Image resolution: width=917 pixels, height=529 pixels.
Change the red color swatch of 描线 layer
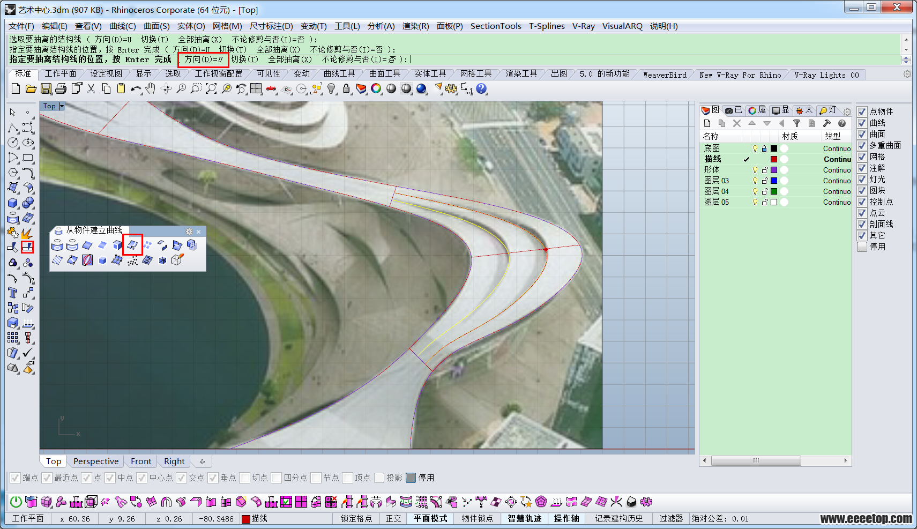coord(774,159)
